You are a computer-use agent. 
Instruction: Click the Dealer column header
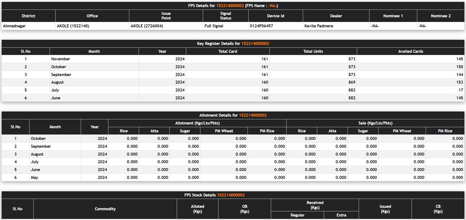tap(336, 16)
